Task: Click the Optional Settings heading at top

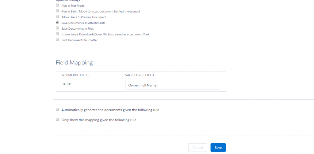Action: [x=68, y=1]
